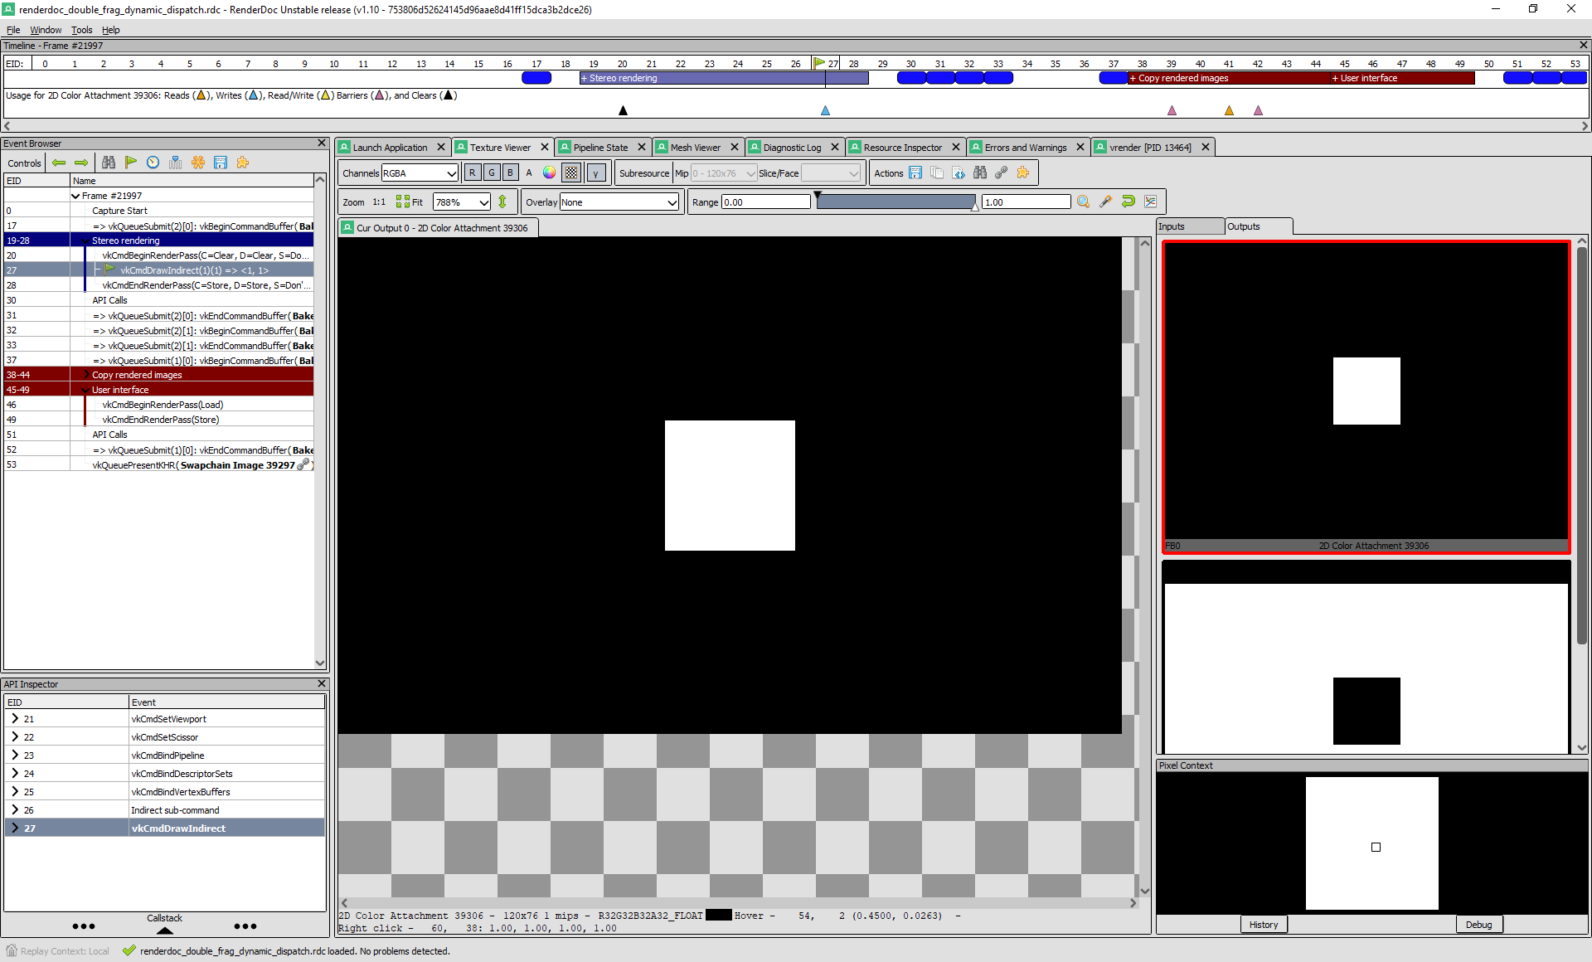This screenshot has height=962, width=1592.
Task: Select the FB0 2D Color Attachment 39306 thumbnail
Action: (1366, 397)
